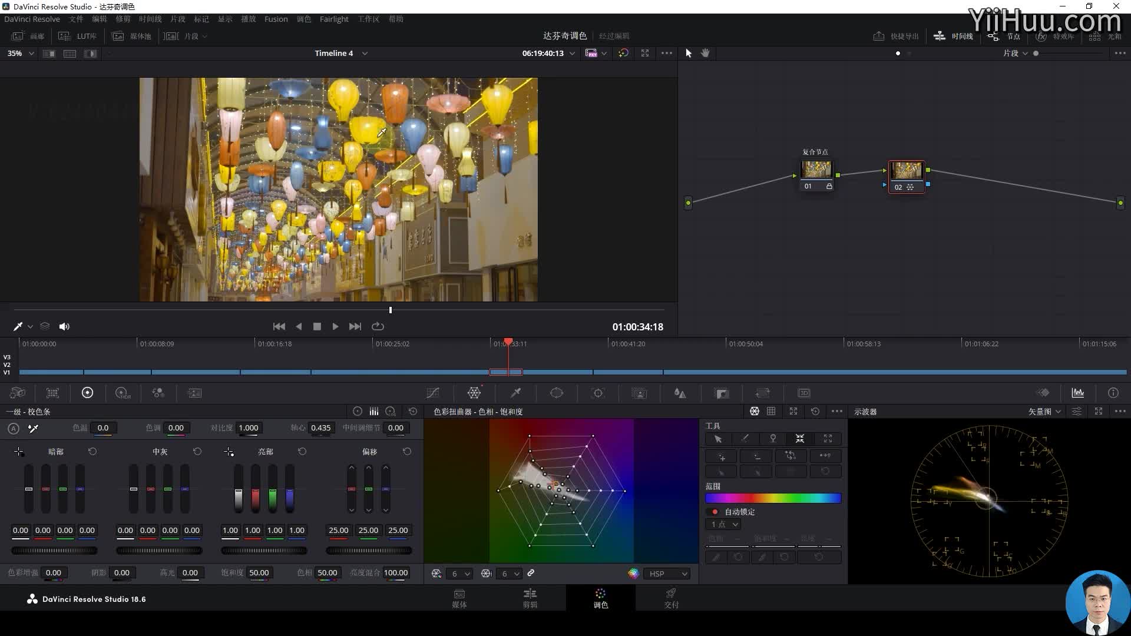The image size is (1131, 636).
Task: Open the Magic Mask palette
Action: [x=639, y=393]
